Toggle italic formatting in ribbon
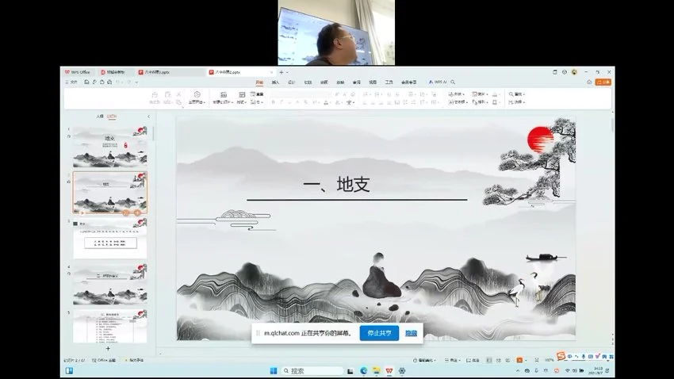 [x=281, y=102]
